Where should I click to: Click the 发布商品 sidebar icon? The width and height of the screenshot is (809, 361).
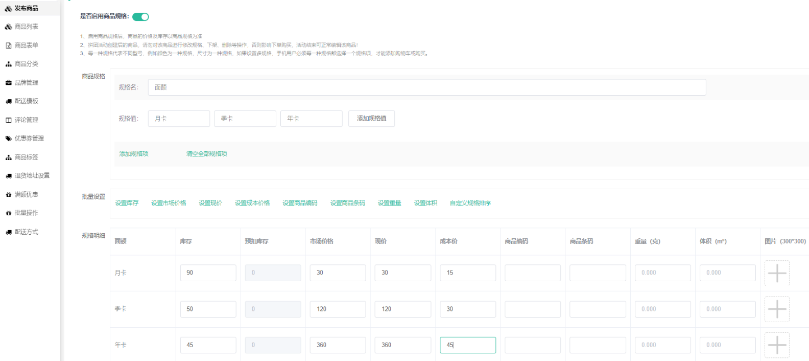pos(8,9)
